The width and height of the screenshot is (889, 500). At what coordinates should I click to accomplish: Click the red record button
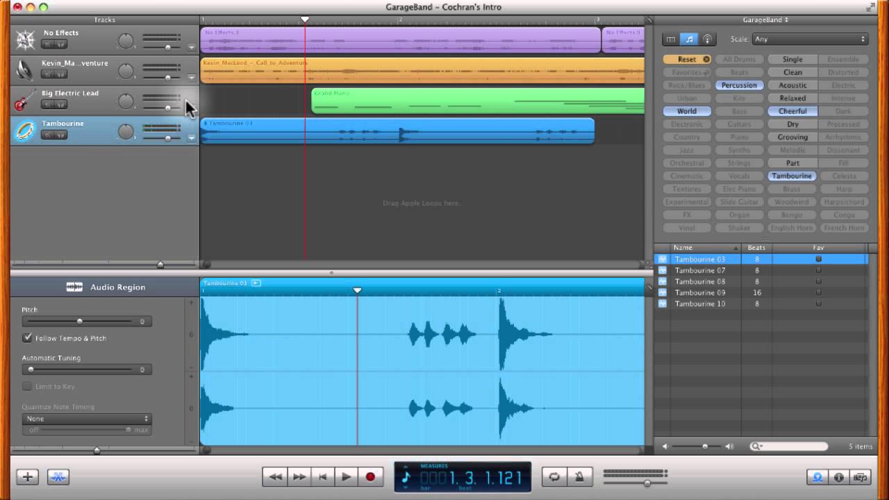(x=370, y=476)
